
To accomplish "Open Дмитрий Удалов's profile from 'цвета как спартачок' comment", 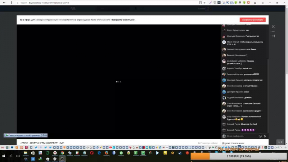I will click(x=234, y=80).
